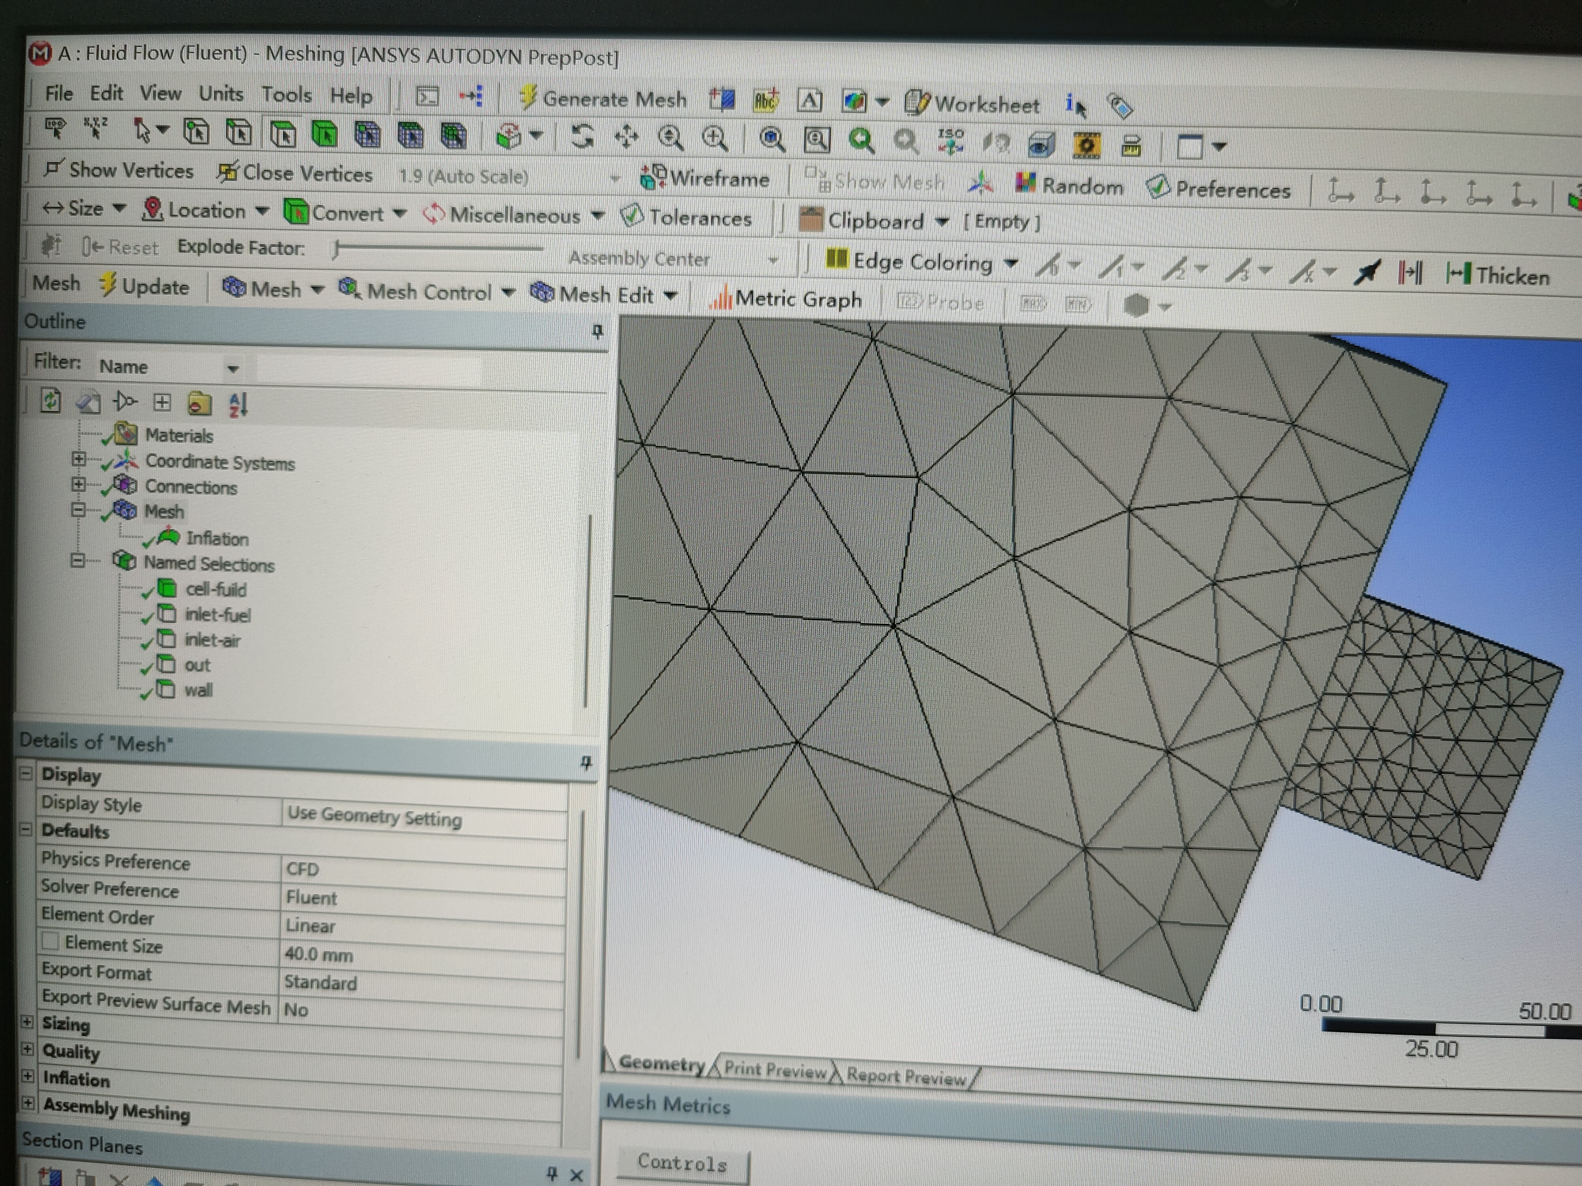Activate Box Zoom tool icon
The image size is (1582, 1186).
pyautogui.click(x=715, y=139)
